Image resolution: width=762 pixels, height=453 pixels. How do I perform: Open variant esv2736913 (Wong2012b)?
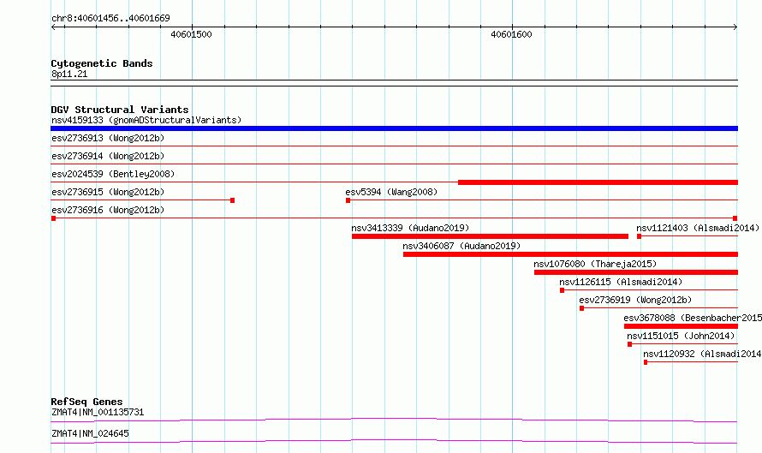108,138
